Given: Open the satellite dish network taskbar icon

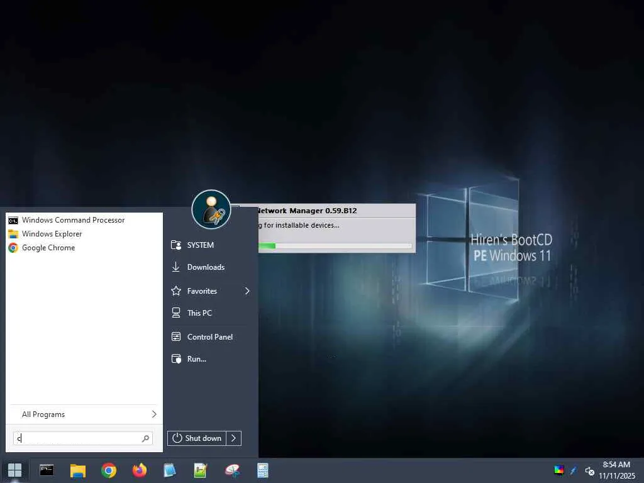Looking at the screenshot, I should click(231, 470).
